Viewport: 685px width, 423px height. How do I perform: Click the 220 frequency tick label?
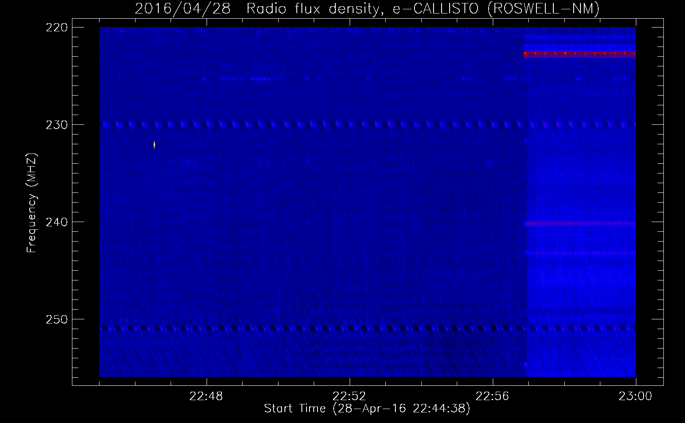coord(57,27)
